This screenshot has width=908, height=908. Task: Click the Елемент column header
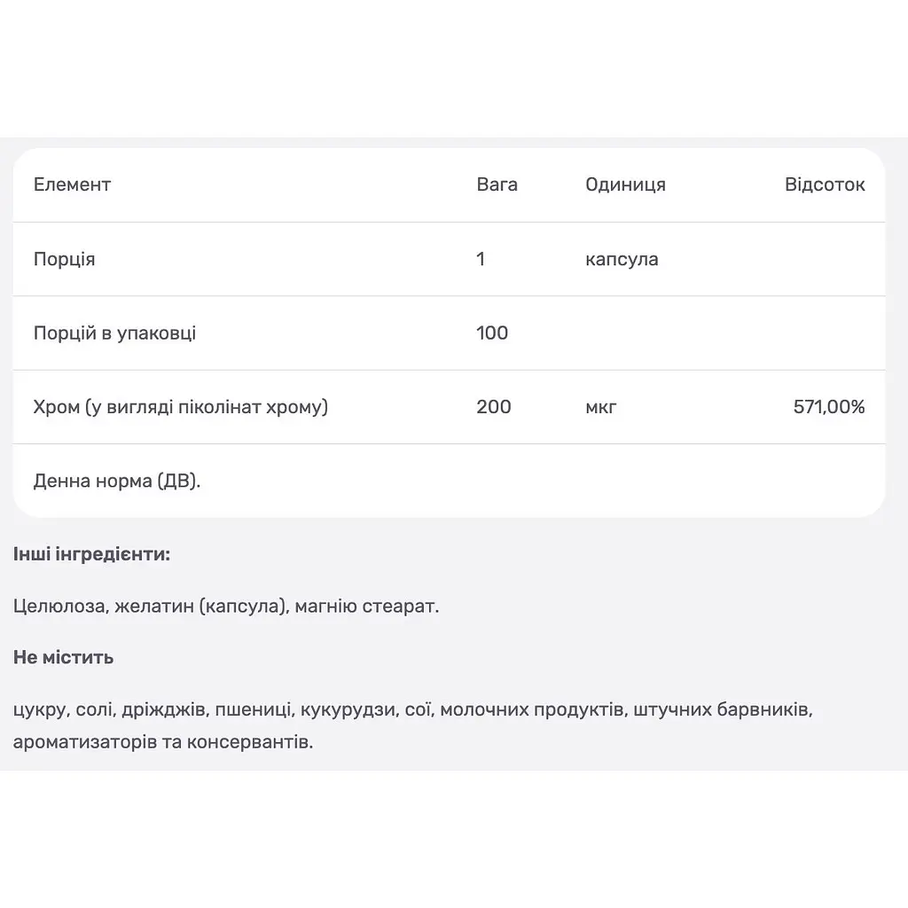pos(72,184)
